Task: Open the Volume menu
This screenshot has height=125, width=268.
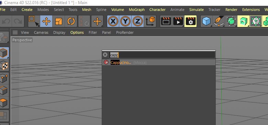Action: (118, 10)
